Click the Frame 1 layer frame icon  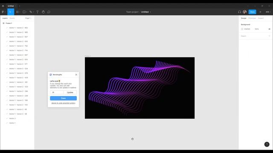click(3, 23)
